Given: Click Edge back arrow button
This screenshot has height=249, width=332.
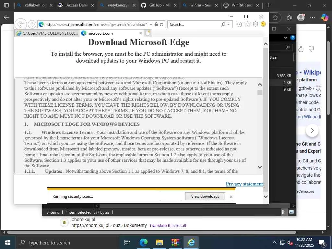Looking at the screenshot, I should tap(6, 18).
